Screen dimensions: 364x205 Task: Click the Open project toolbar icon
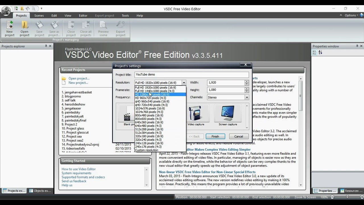pyautogui.click(x=24, y=29)
